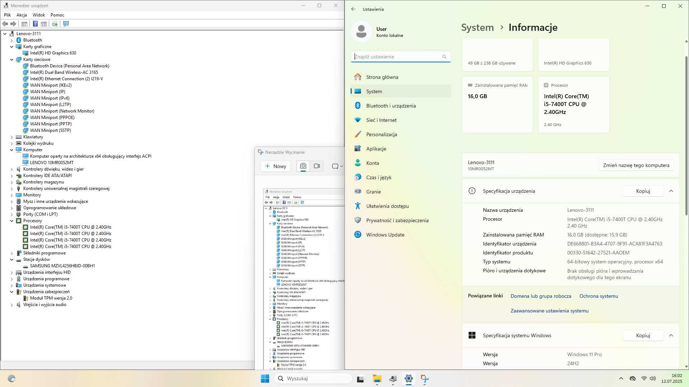Click Zmień nazwę tego komputera button

coord(636,165)
